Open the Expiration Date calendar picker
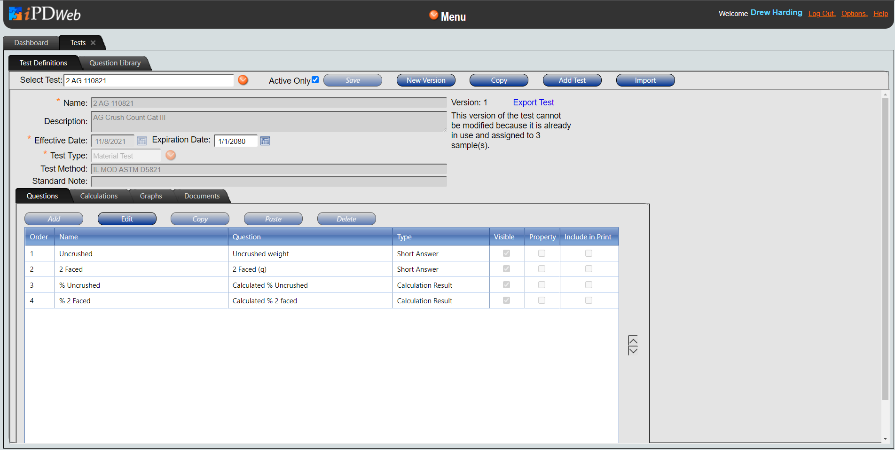 tap(265, 141)
